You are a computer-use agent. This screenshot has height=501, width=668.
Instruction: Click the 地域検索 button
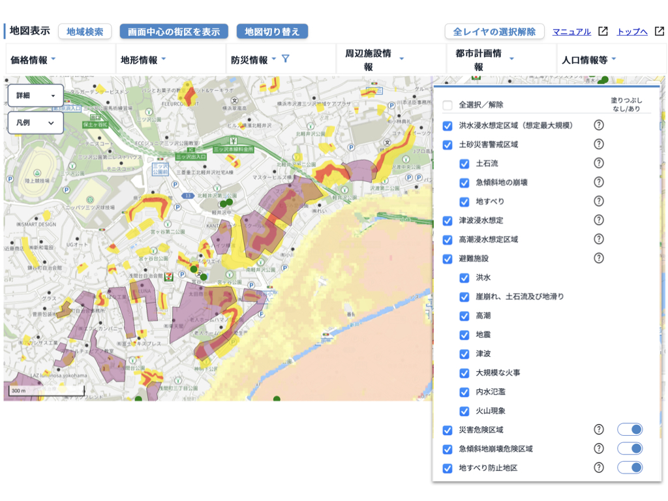85,31
